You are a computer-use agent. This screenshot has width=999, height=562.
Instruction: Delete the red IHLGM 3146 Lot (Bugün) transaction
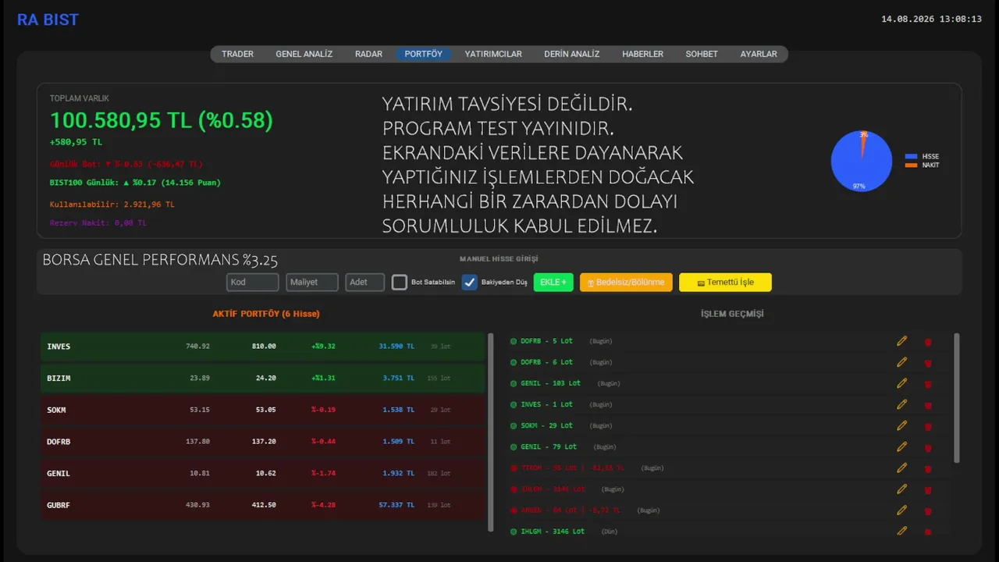pyautogui.click(x=928, y=489)
